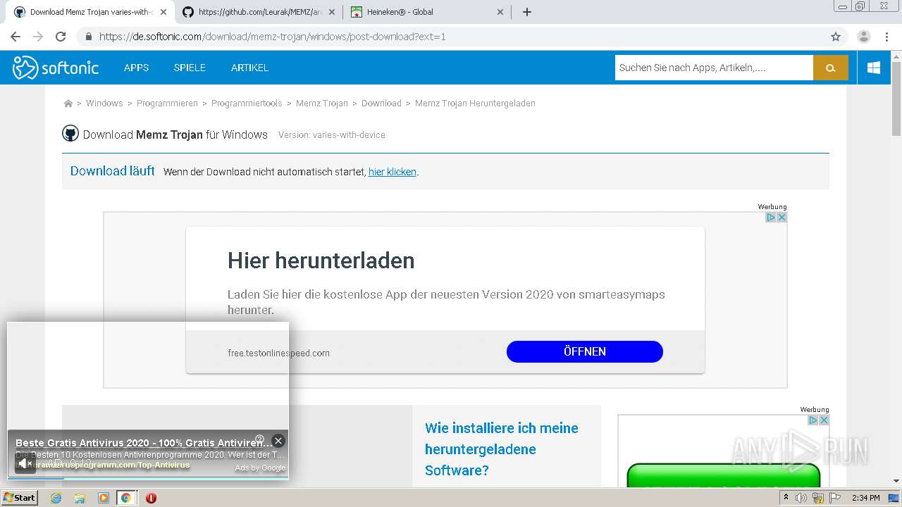Click the 'Beste Gratis Antivirus 2020' ad title

point(144,443)
